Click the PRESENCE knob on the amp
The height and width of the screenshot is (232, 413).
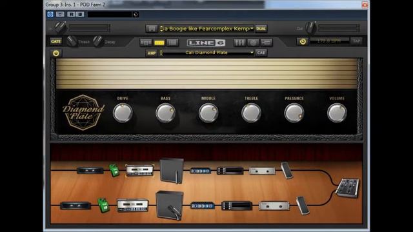[294, 113]
